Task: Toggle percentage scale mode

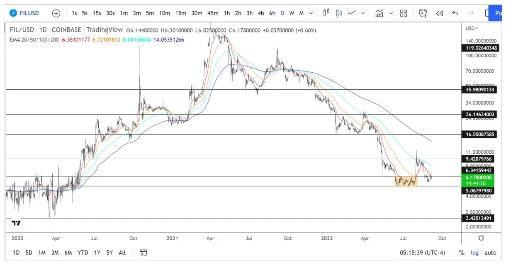Action: click(x=462, y=253)
